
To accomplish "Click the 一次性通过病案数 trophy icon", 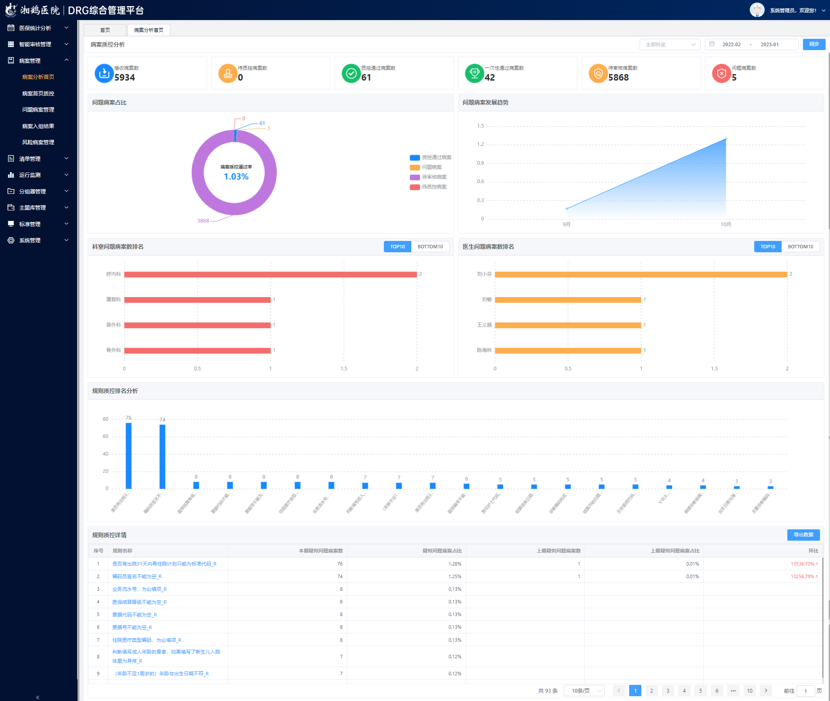I will (x=474, y=73).
